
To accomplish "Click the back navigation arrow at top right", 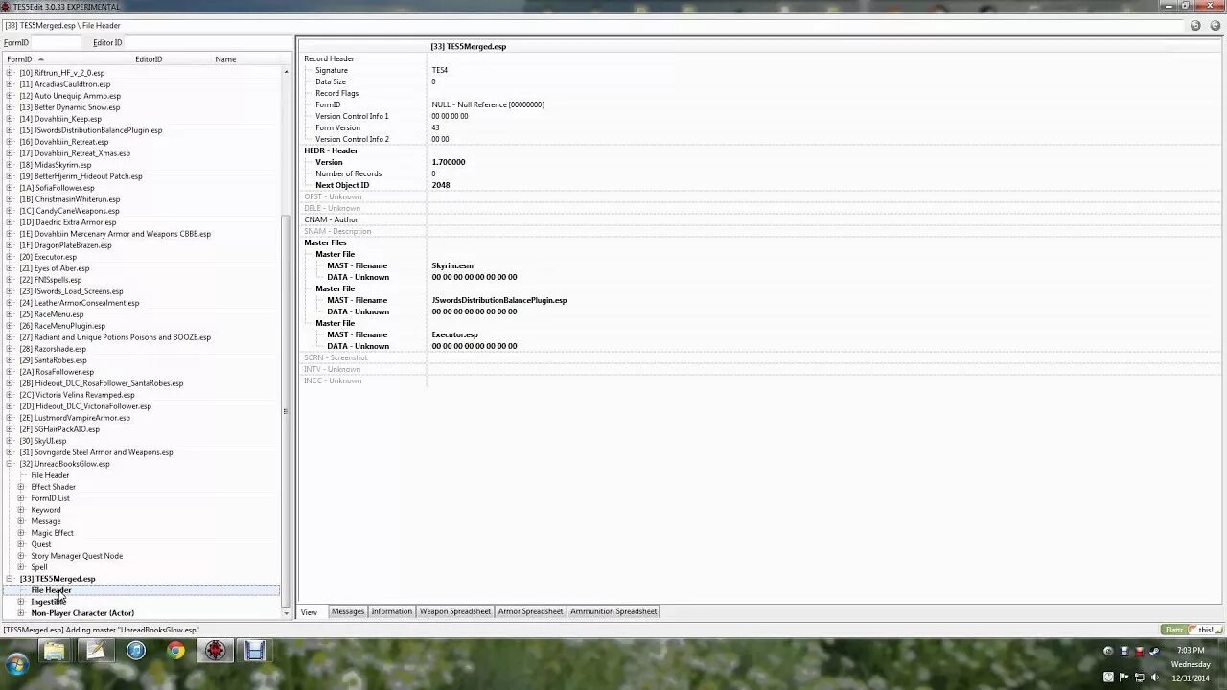I will (x=1195, y=26).
